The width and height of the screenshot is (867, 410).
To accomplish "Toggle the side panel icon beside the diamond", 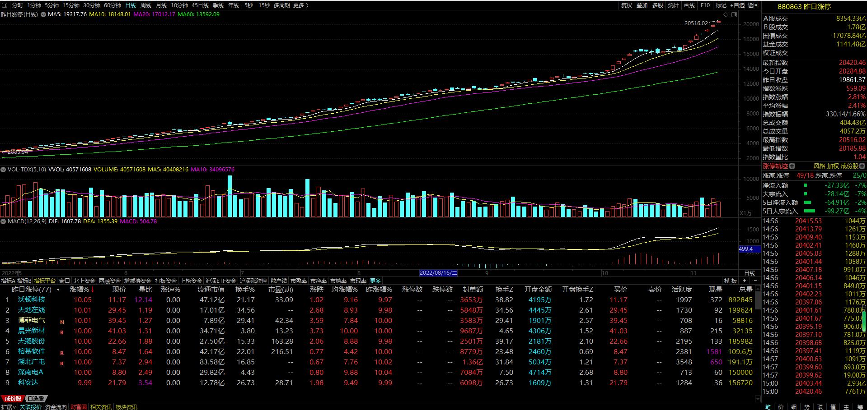I will click(x=734, y=15).
